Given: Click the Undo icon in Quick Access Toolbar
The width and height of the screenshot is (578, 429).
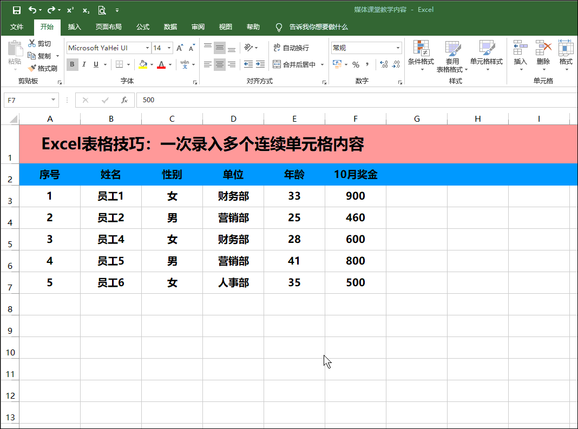Looking at the screenshot, I should 32,9.
